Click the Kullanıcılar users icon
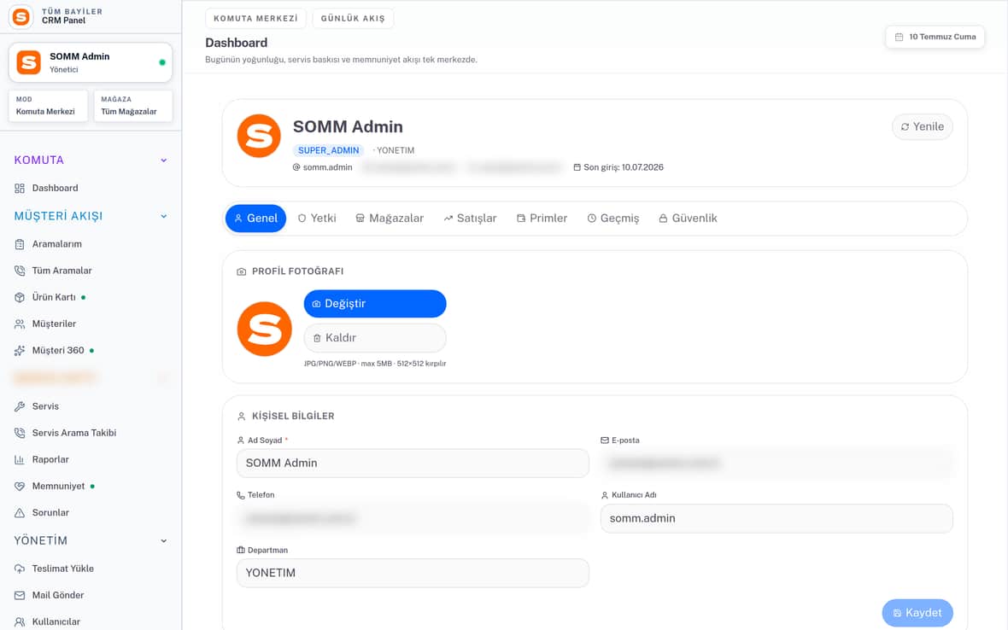Image resolution: width=1008 pixels, height=630 pixels. tap(20, 621)
